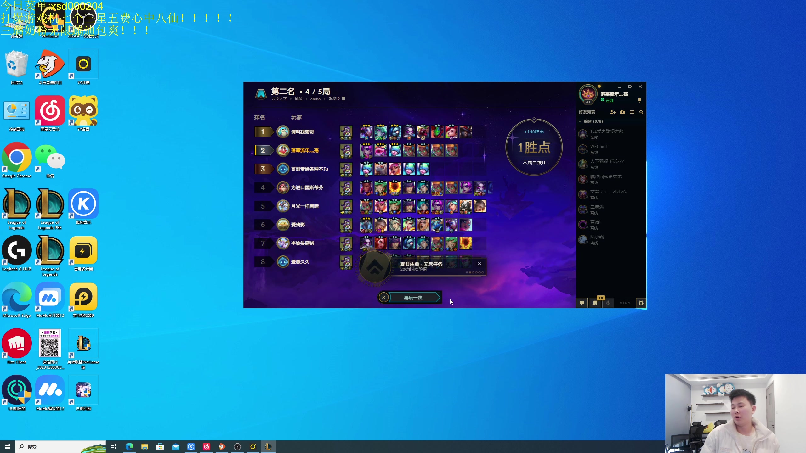Viewport: 806px width, 453px height.
Task: Click player 爱残影 name
Action: click(298, 225)
